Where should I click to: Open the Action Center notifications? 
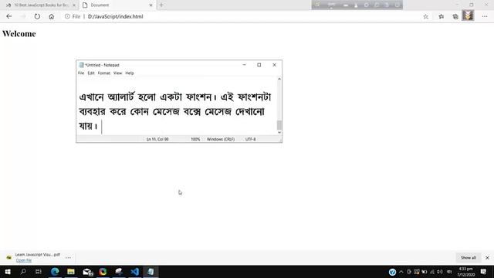[x=483, y=272]
